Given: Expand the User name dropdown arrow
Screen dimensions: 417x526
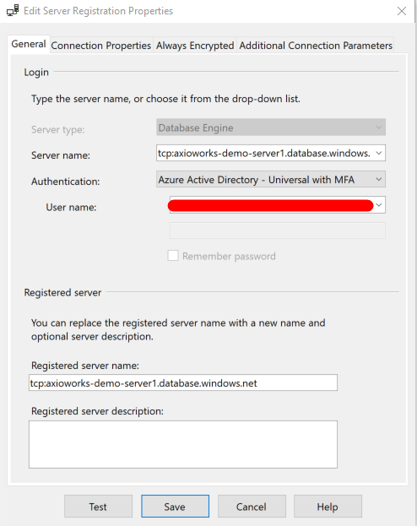Looking at the screenshot, I should [x=379, y=205].
